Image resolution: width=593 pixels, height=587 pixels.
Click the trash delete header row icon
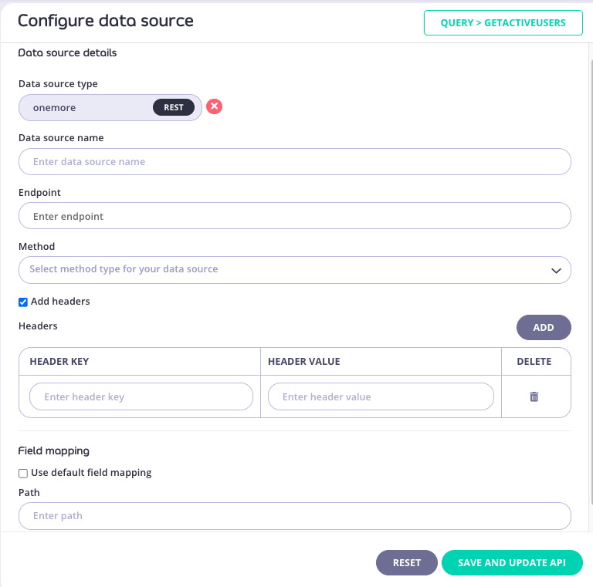[534, 396]
